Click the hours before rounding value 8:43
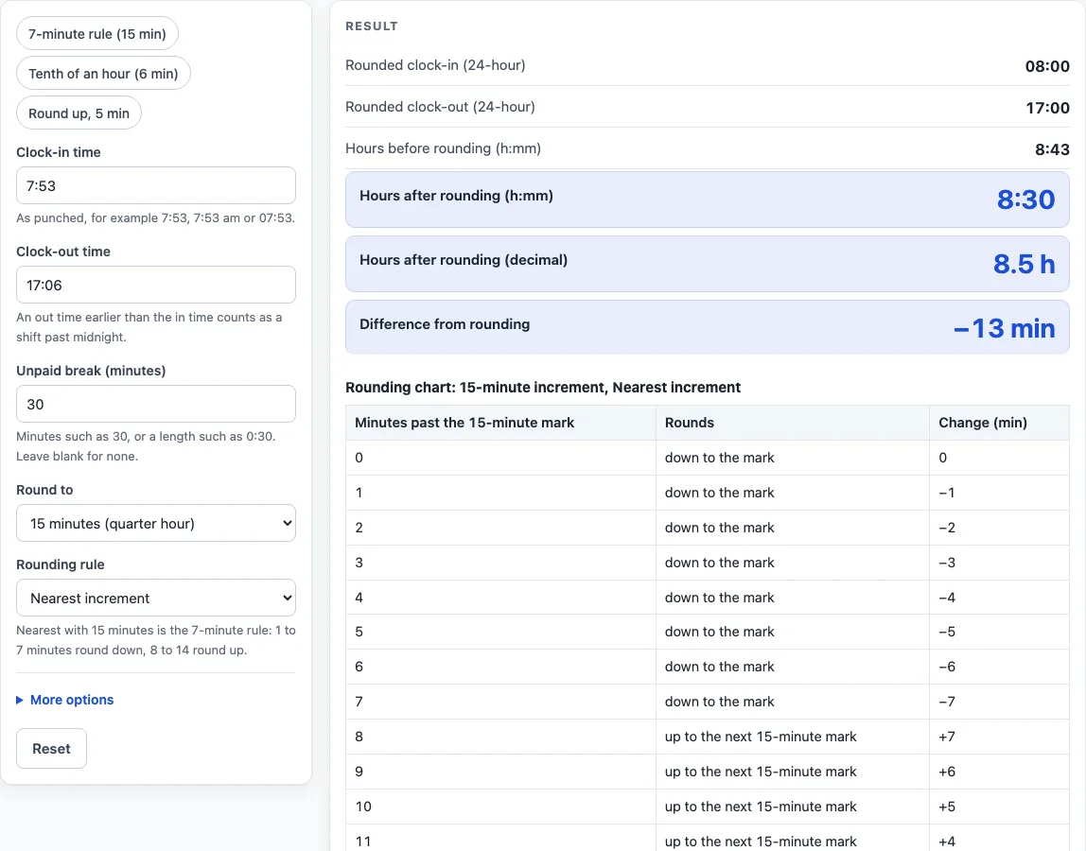The width and height of the screenshot is (1086, 851). pos(1052,148)
